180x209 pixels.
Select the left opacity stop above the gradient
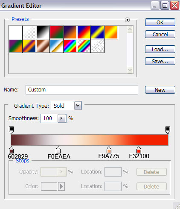(11, 130)
